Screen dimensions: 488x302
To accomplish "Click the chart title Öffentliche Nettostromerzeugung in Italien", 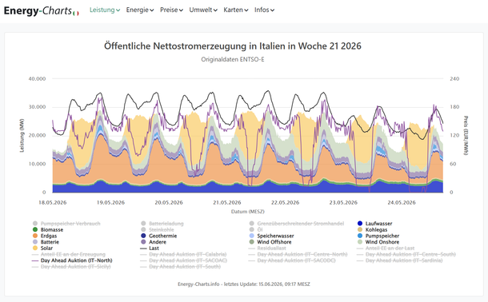I will coord(233,46).
